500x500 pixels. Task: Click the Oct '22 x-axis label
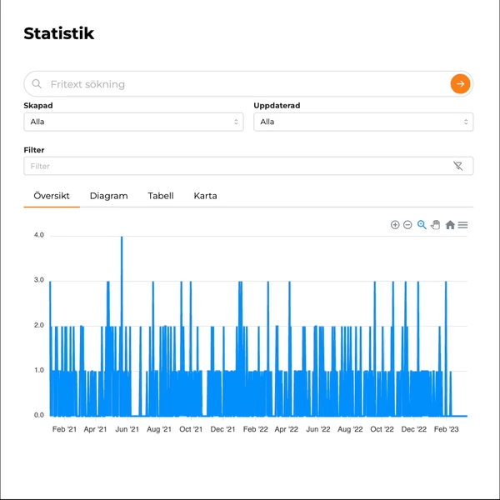point(382,429)
